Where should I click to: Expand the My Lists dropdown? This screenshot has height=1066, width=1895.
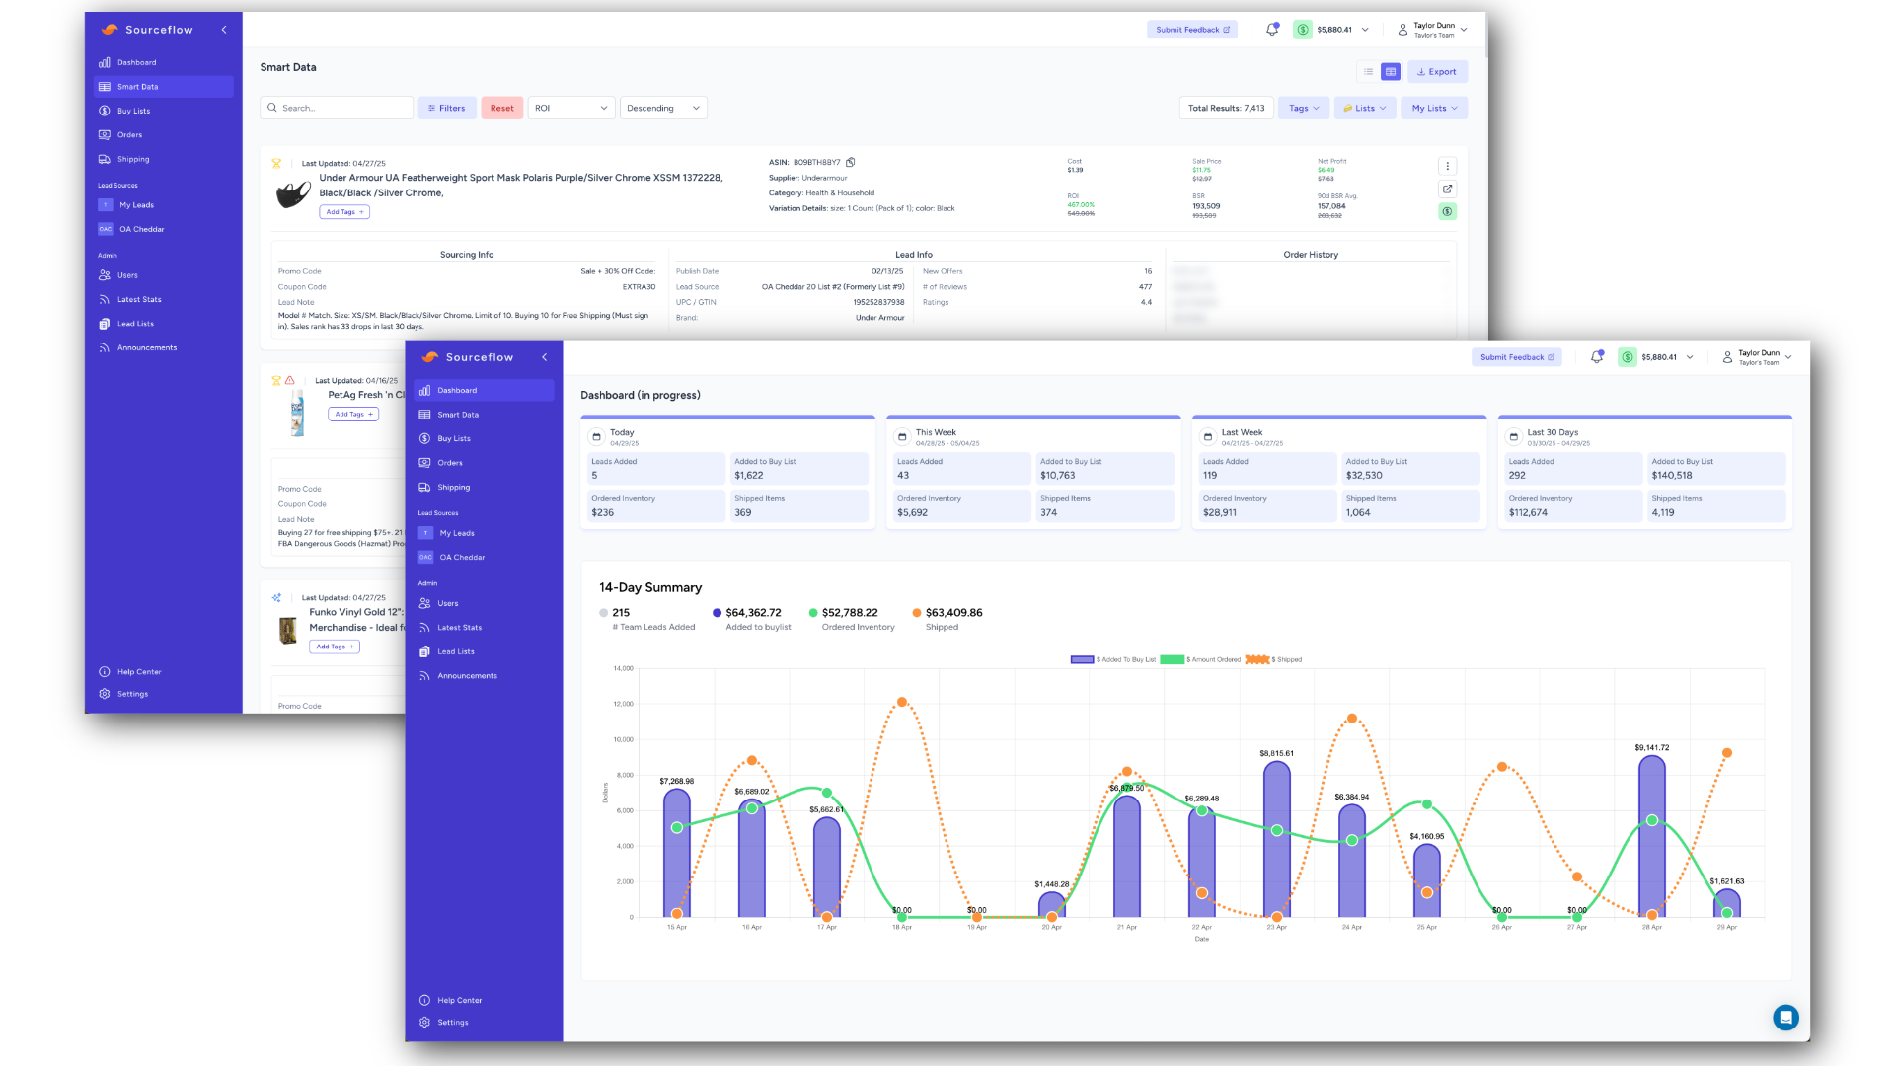point(1433,108)
